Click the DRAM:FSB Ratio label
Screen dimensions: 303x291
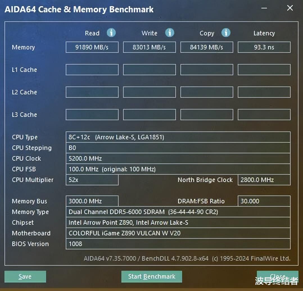coord(201,201)
